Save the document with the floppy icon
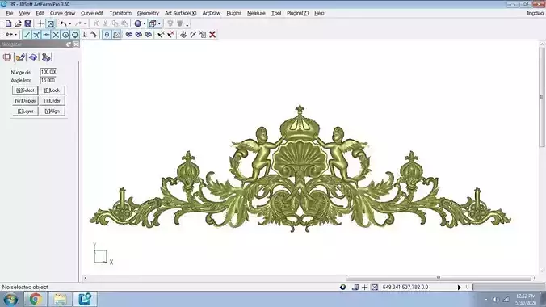This screenshot has height=307, width=546. click(x=27, y=23)
